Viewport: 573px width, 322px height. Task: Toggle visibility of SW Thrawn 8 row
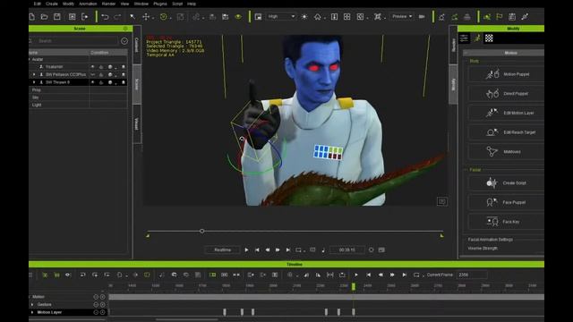(x=92, y=82)
